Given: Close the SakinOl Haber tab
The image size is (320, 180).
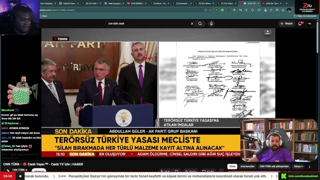Looking at the screenshot, I should pyautogui.click(x=78, y=3).
